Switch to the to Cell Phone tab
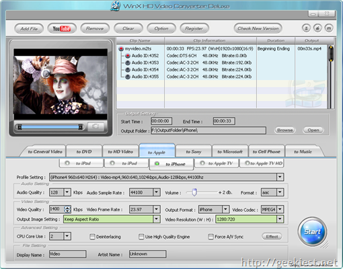The height and width of the screenshot is (269, 343). coord(266,152)
